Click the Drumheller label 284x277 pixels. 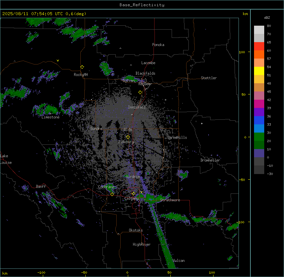coord(210,160)
